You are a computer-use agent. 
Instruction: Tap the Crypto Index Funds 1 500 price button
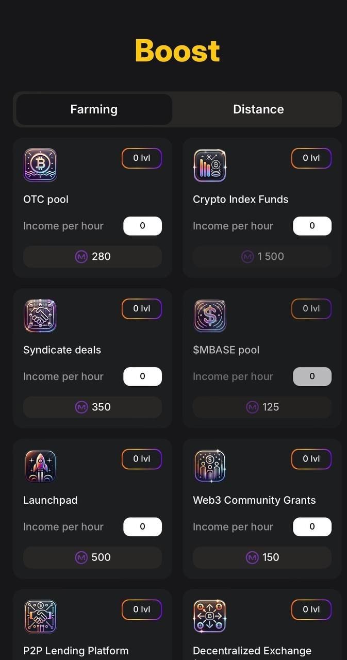point(262,256)
